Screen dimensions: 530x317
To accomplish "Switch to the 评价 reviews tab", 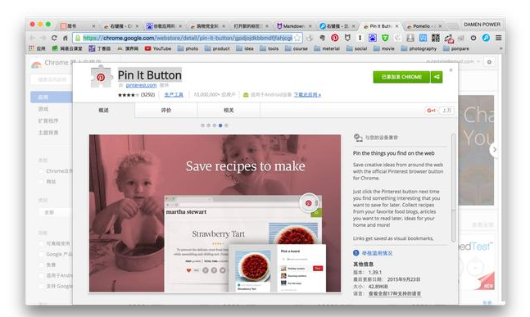I will tap(166, 111).
